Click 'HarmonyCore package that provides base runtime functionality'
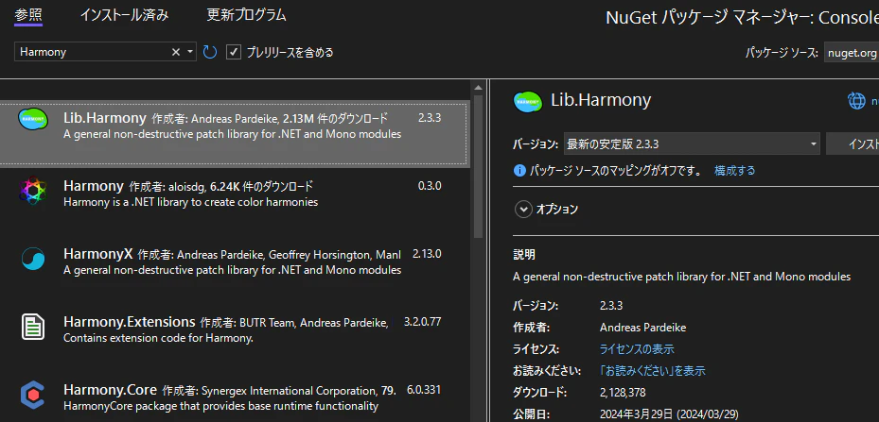The width and height of the screenshot is (879, 422). (220, 406)
